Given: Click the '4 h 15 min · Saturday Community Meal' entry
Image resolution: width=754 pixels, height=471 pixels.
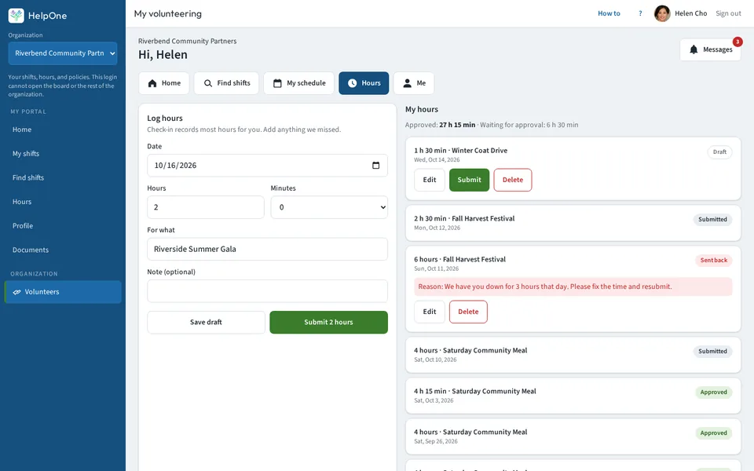Looking at the screenshot, I should [x=573, y=396].
